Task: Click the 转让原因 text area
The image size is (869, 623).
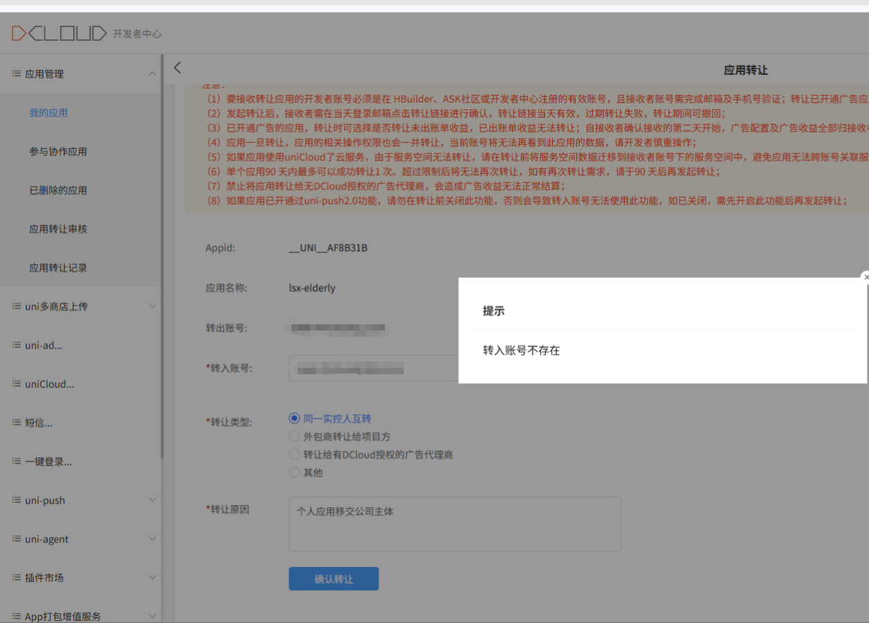Action: (x=455, y=524)
